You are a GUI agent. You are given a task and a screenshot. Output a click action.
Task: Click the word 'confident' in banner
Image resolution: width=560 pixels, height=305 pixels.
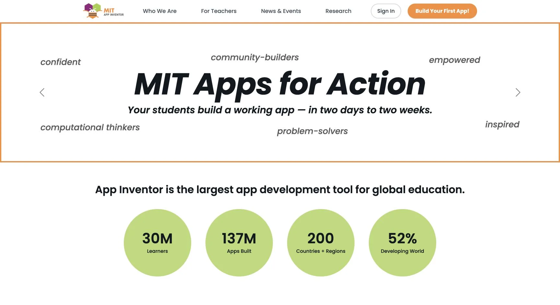point(61,62)
